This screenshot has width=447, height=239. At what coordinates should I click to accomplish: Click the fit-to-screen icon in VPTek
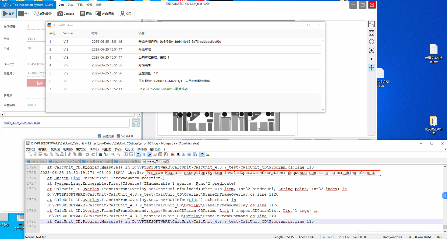click(x=371, y=33)
